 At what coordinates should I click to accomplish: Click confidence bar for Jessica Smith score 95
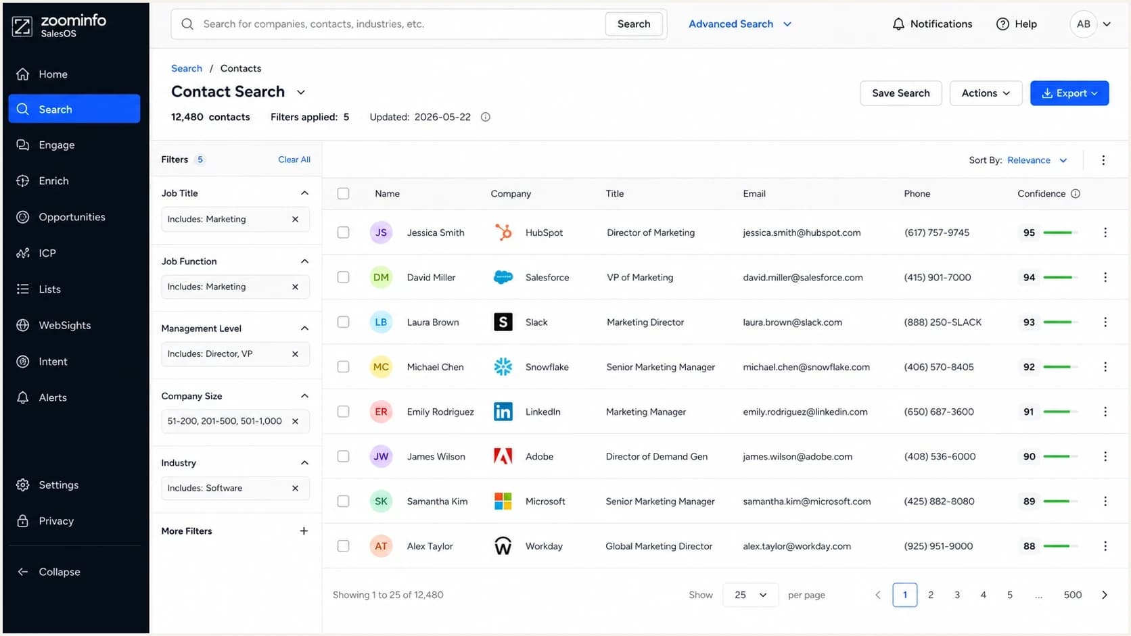coord(1061,233)
